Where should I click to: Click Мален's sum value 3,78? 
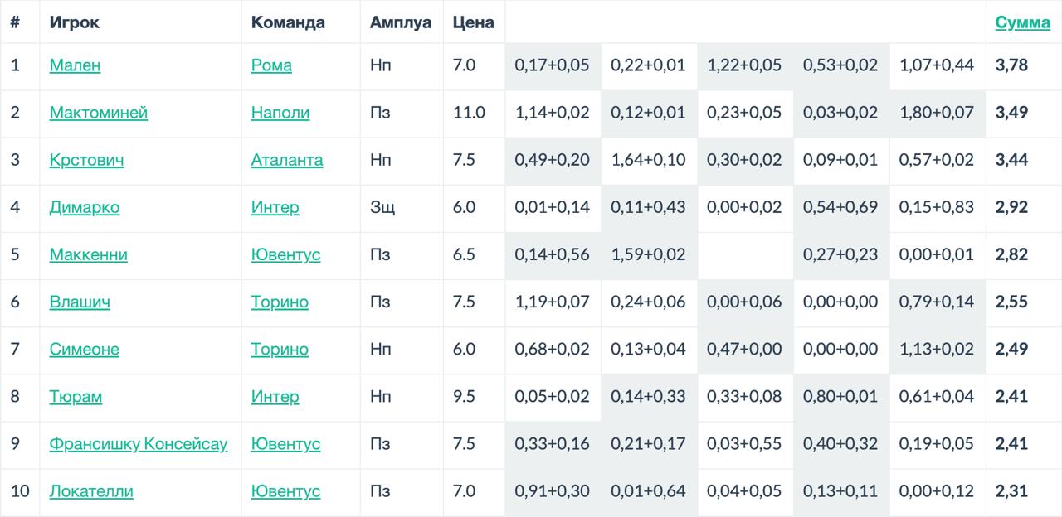1011,65
